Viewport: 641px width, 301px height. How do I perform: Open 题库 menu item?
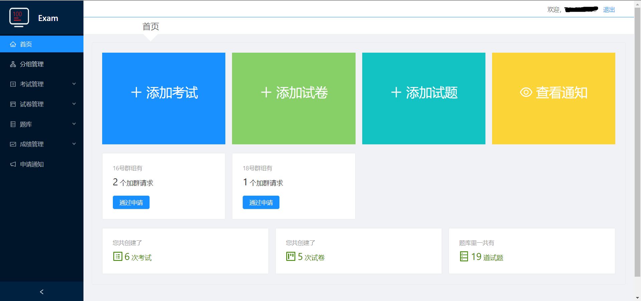[42, 124]
